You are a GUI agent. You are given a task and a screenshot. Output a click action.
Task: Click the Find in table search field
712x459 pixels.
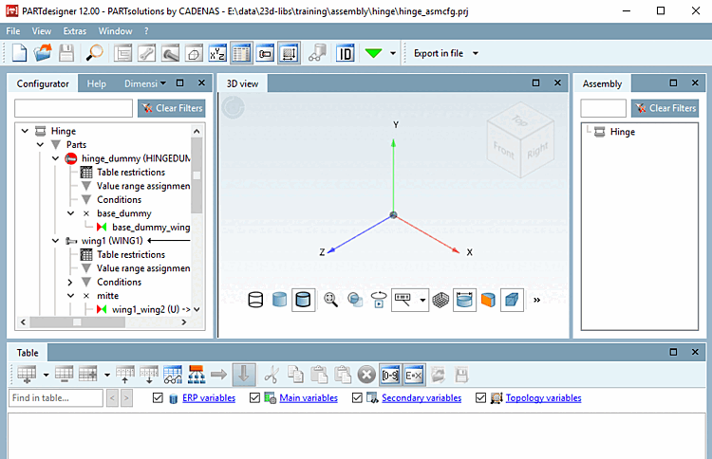click(56, 397)
